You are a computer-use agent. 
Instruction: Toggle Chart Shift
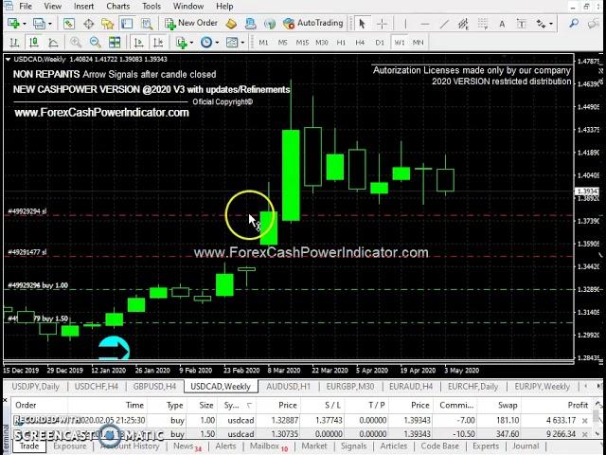point(158,42)
